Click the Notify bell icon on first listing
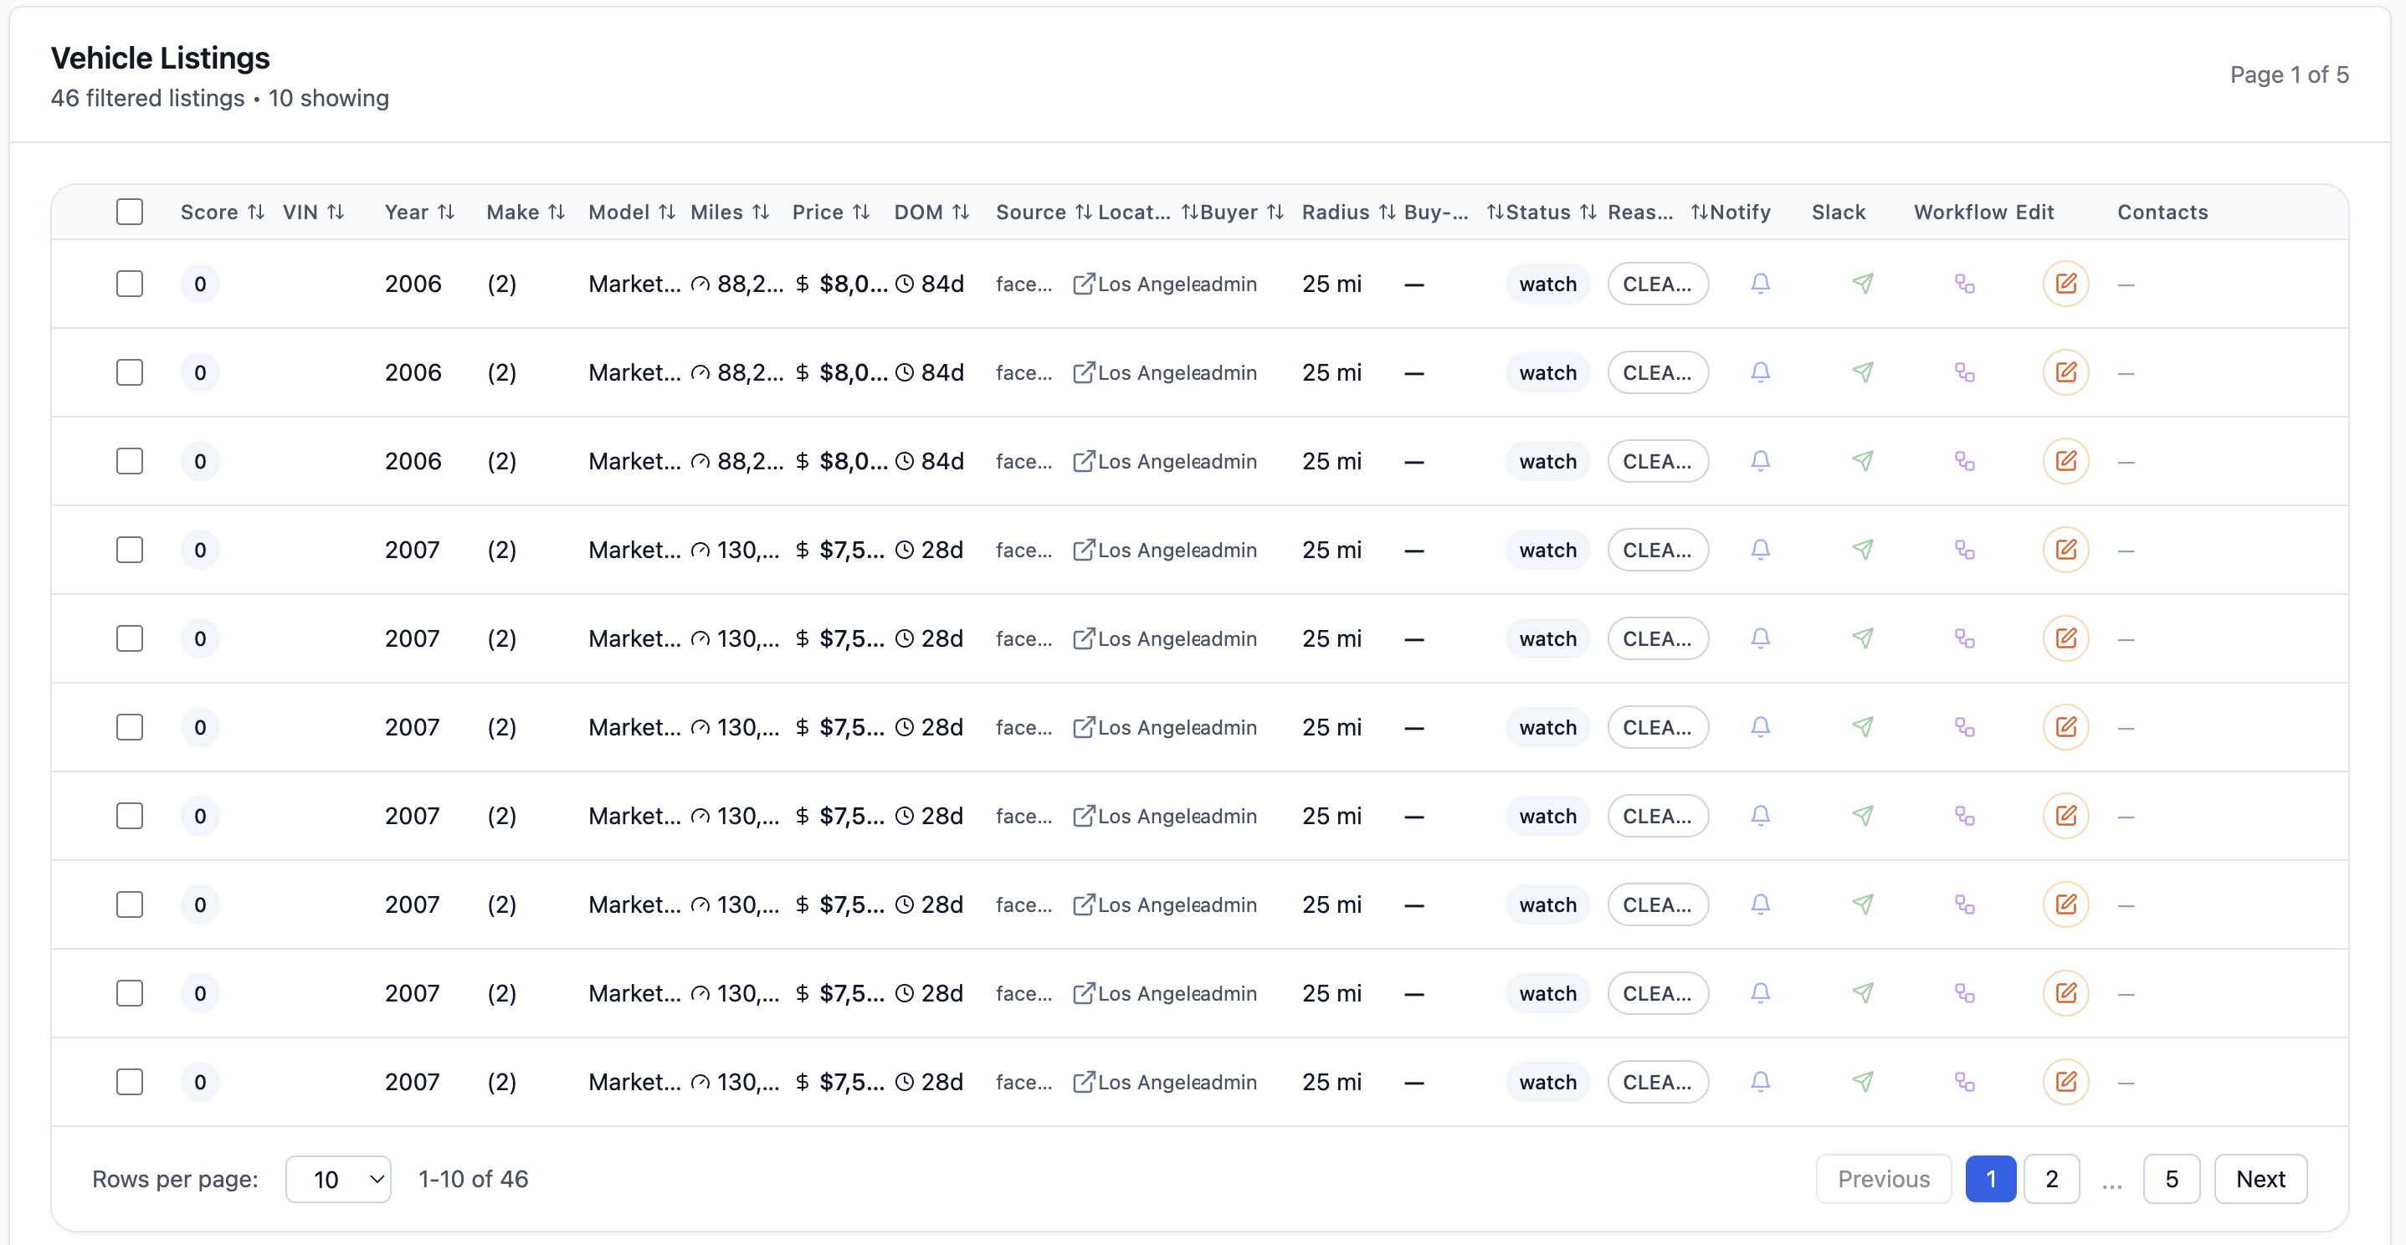This screenshot has width=2406, height=1245. tap(1760, 284)
